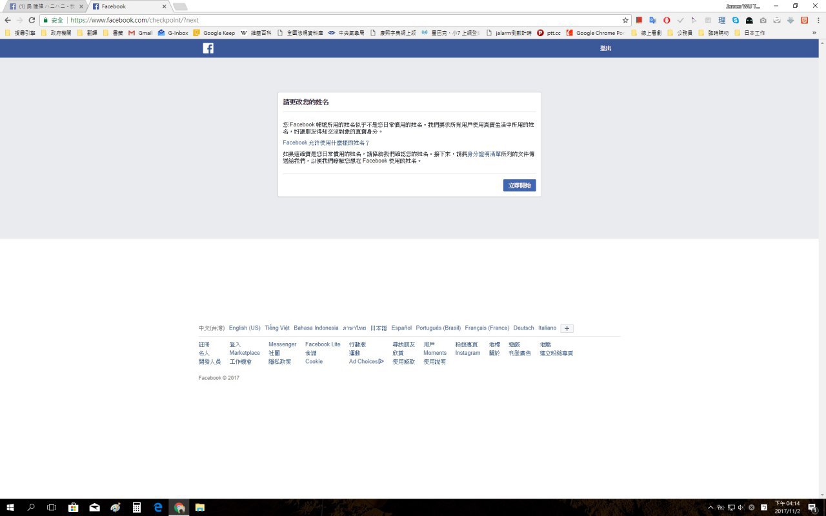
Task: Switch language to Deutsch
Action: (x=524, y=328)
